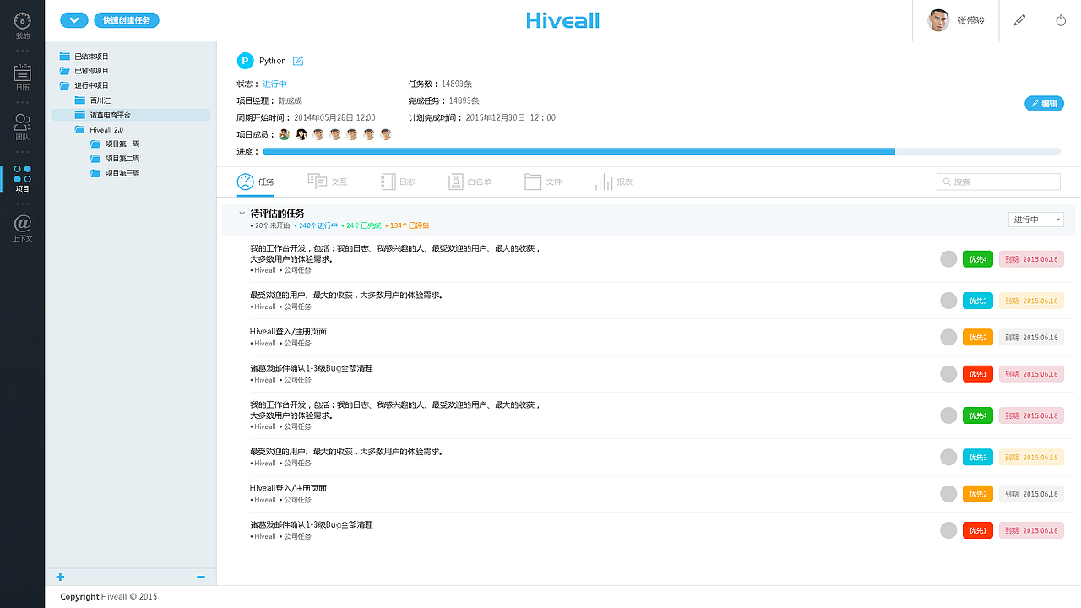1081x608 pixels.
Task: Remove a folder with the minus icon
Action: 201,578
